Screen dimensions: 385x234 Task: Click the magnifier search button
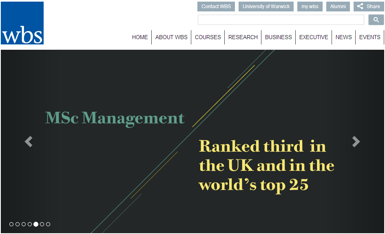pyautogui.click(x=376, y=20)
